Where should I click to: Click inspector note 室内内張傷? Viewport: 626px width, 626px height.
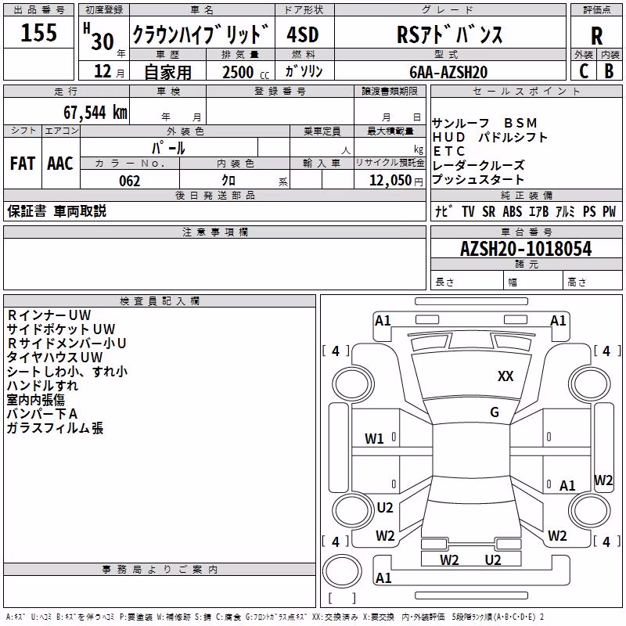tap(35, 400)
